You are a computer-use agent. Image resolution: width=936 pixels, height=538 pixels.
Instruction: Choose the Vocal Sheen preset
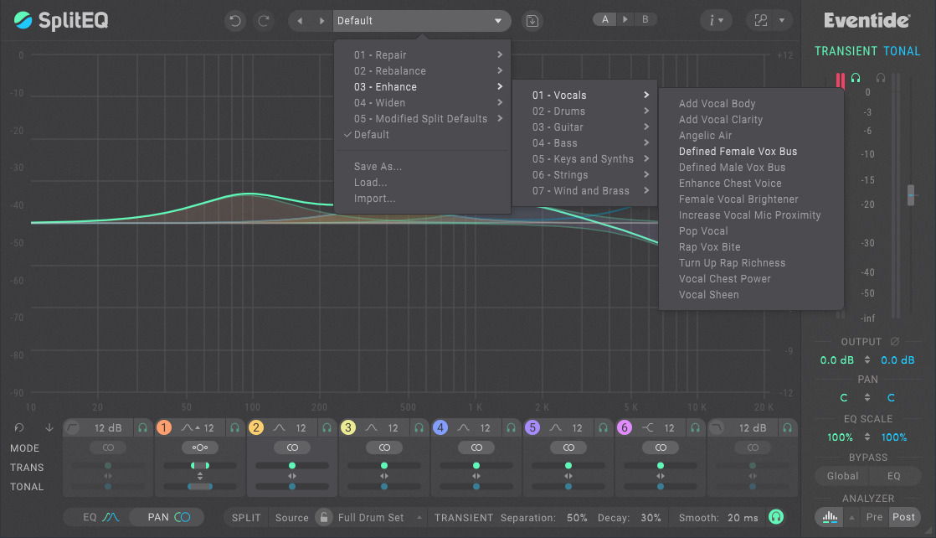click(x=708, y=295)
